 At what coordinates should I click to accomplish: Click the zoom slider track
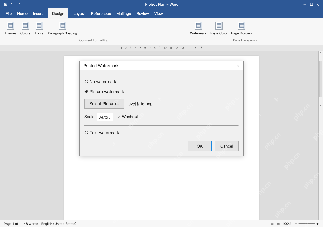coord(307,224)
